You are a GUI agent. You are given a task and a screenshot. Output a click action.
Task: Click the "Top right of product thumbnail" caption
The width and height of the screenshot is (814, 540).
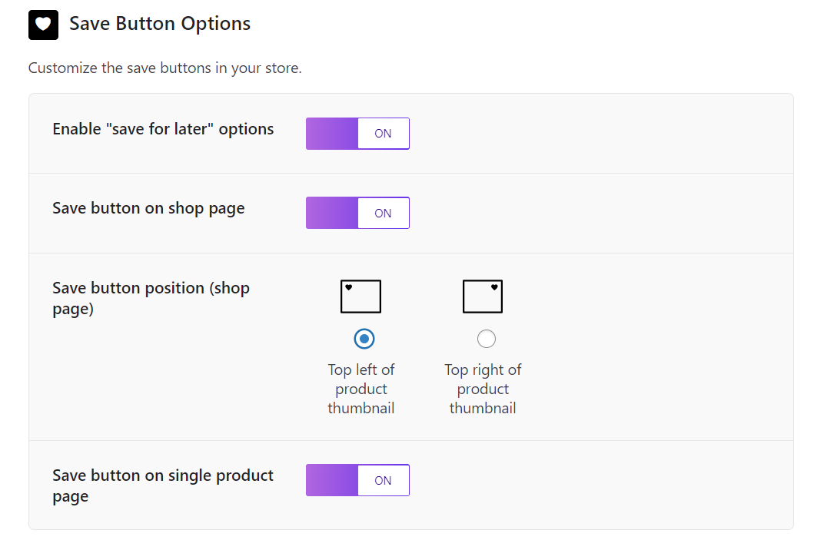[483, 389]
